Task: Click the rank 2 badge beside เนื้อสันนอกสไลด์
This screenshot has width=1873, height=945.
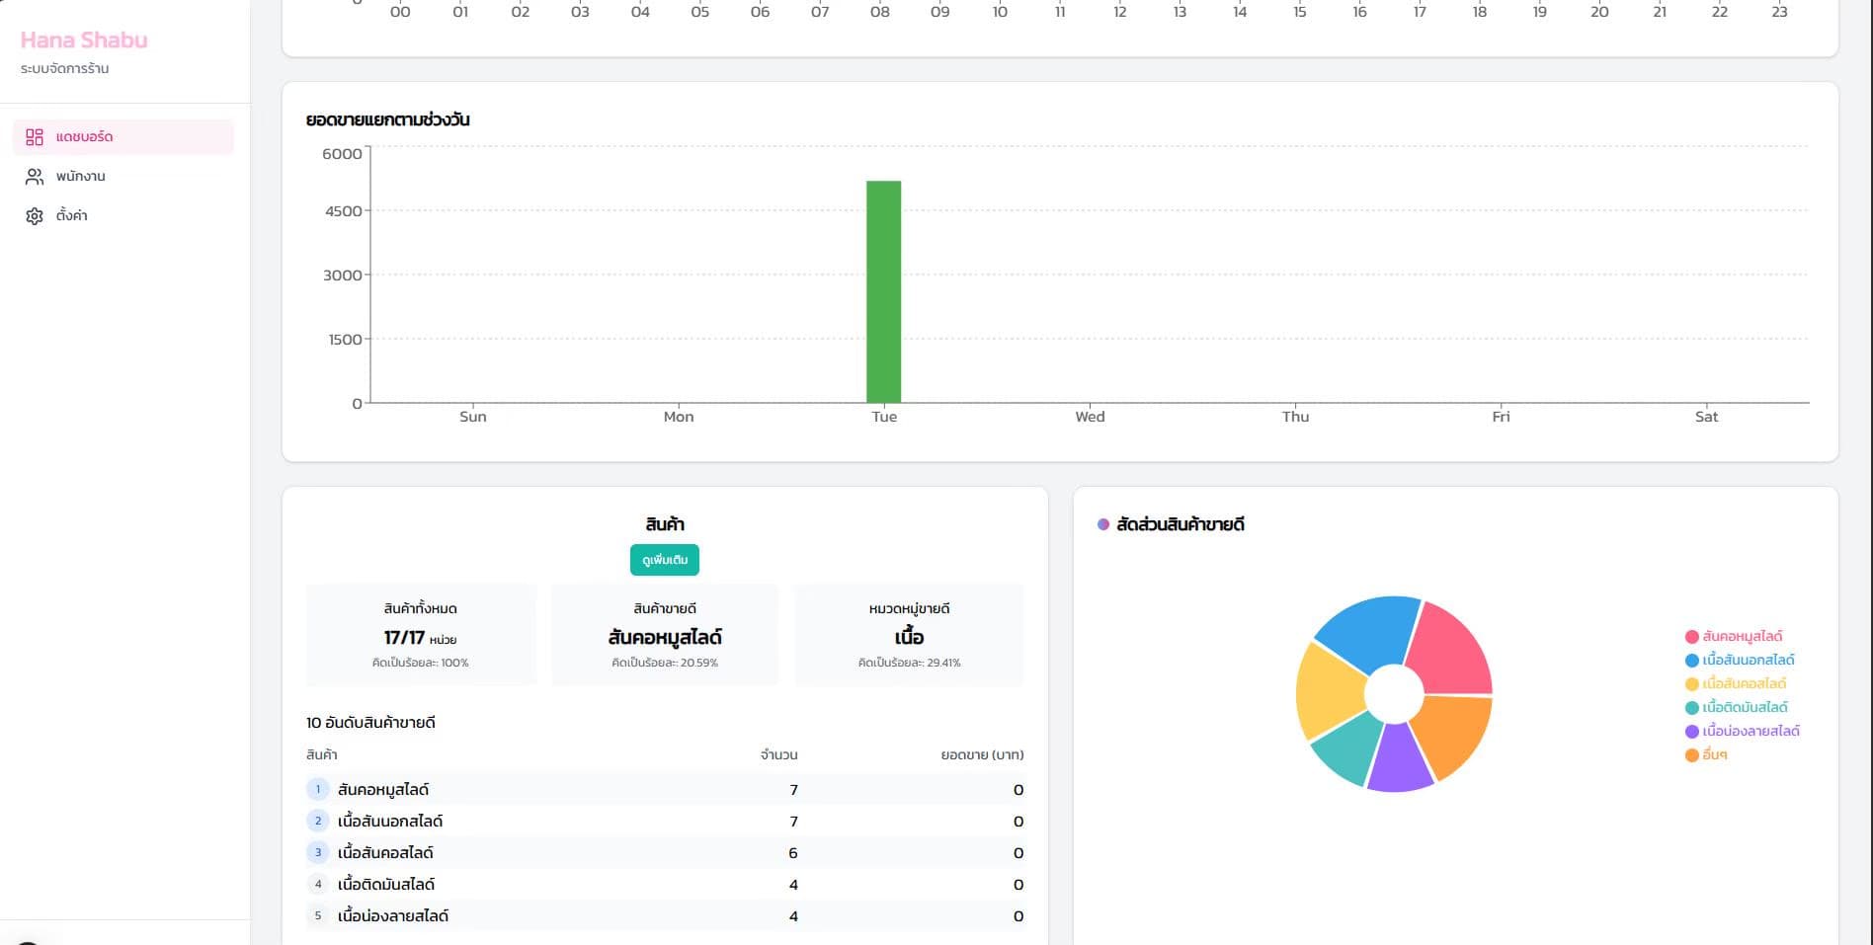Action: pyautogui.click(x=318, y=821)
